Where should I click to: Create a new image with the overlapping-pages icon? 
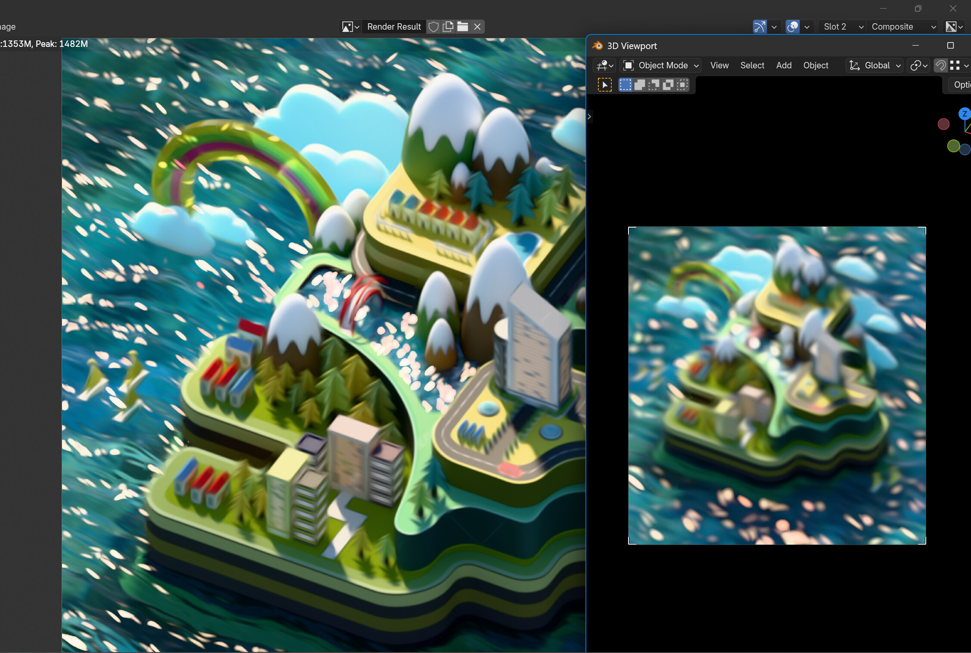click(448, 27)
